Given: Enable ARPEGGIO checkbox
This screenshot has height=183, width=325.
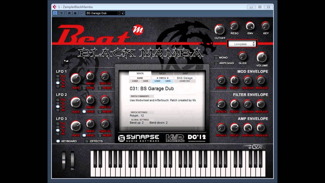Looking at the screenshot, I should 216,63.
